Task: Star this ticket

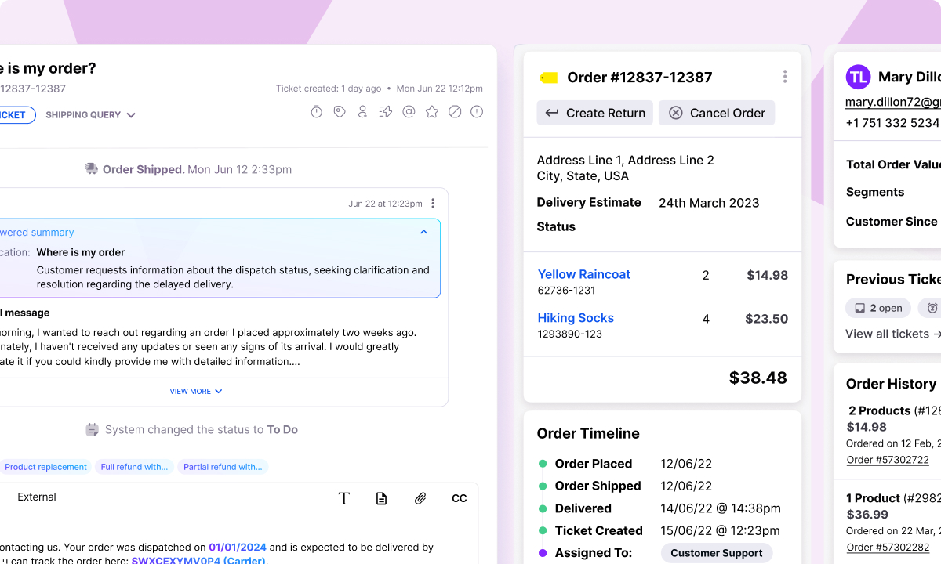Action: point(431,112)
